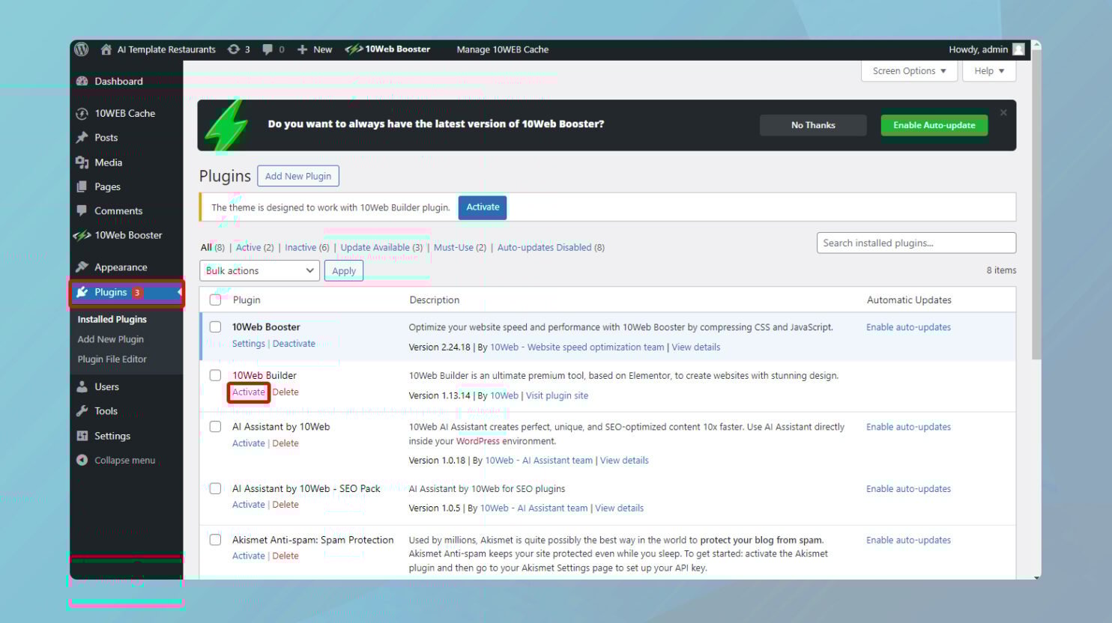1112x623 pixels.
Task: Open the Bulk actions dropdown
Action: coord(259,270)
